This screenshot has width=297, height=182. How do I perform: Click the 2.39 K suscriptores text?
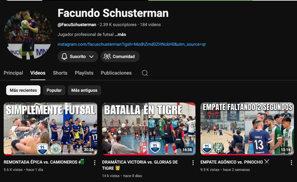point(118,25)
